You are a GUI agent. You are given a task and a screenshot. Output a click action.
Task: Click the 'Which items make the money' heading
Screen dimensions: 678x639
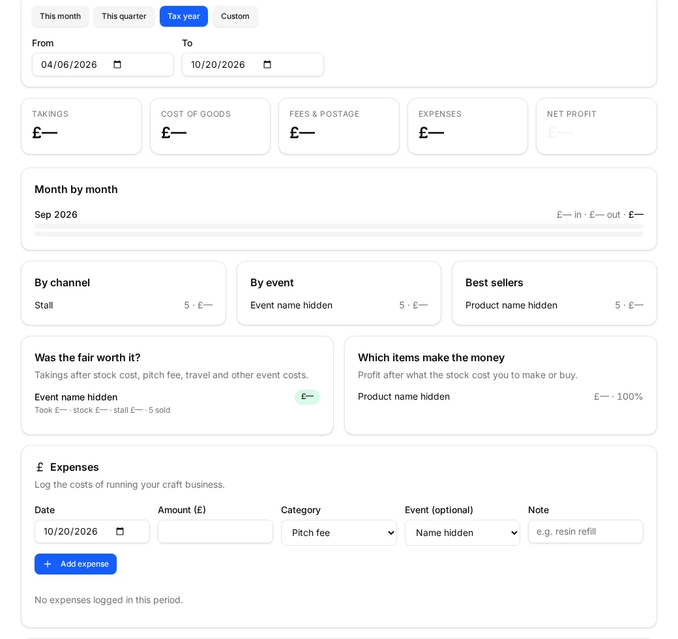432,357
